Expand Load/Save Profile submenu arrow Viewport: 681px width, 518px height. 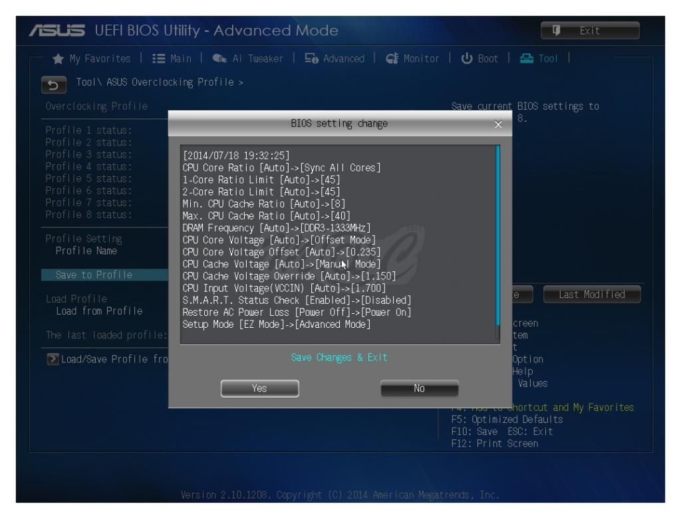click(x=53, y=359)
